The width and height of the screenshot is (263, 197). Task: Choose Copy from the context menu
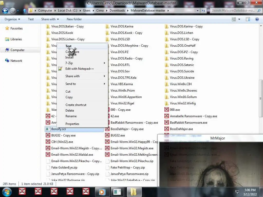(82, 97)
